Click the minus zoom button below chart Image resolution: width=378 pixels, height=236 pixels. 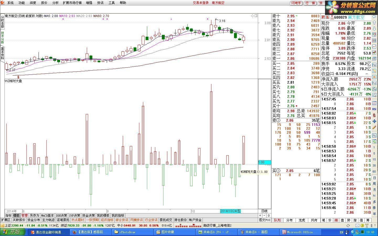(264, 216)
